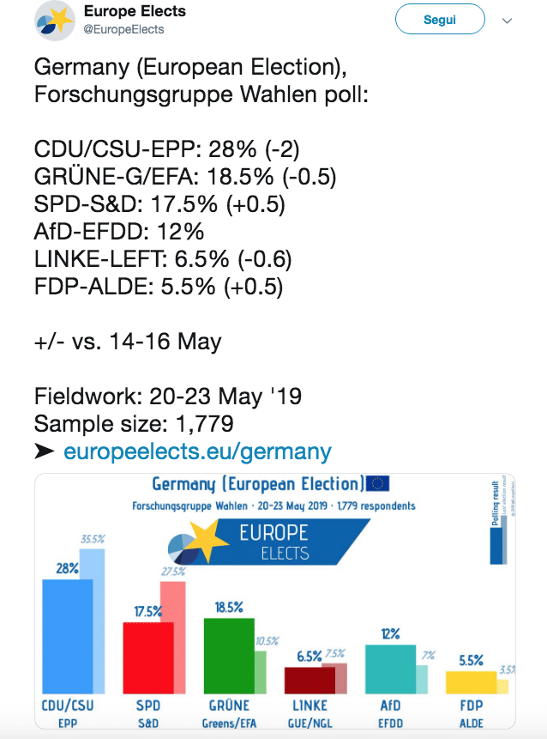This screenshot has height=739, width=547.
Task: Open the tweet options chevron menu
Action: 507,21
